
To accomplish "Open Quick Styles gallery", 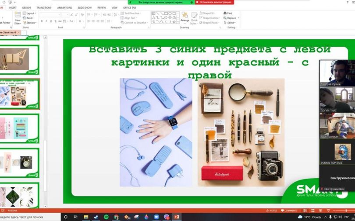I will (x=194, y=18).
